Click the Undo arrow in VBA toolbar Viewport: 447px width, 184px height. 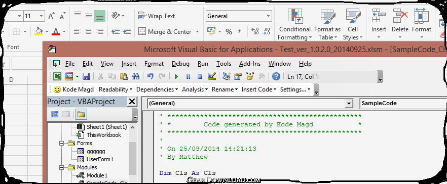(x=151, y=76)
